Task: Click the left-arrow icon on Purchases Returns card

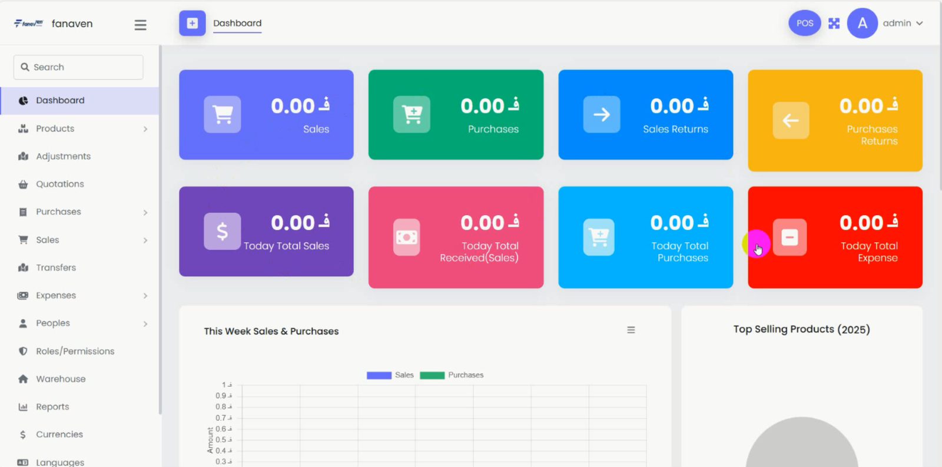Action: (x=791, y=121)
